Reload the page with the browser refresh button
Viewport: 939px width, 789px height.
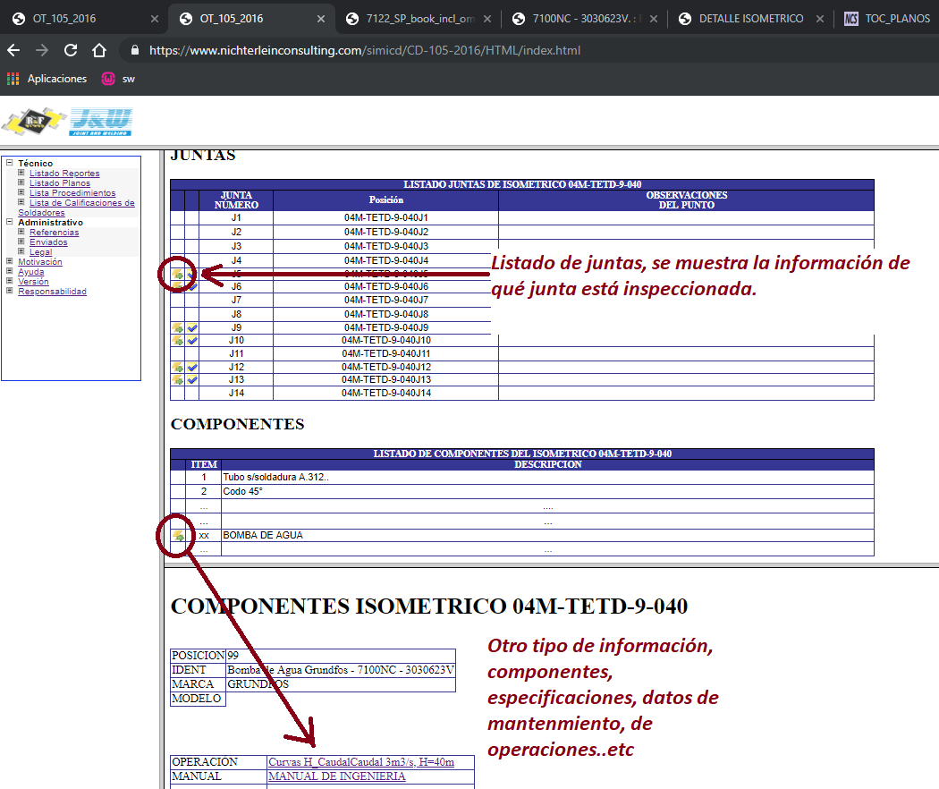point(71,50)
